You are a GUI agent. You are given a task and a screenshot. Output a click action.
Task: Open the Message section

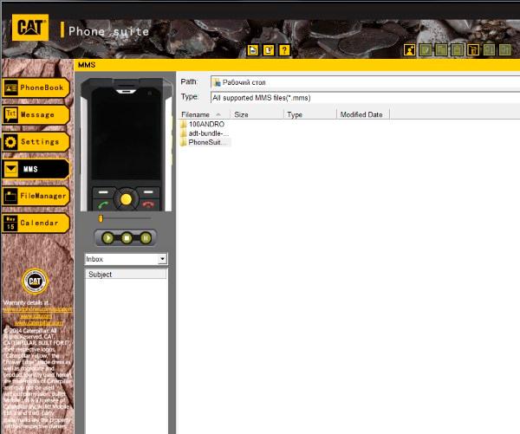click(x=36, y=114)
